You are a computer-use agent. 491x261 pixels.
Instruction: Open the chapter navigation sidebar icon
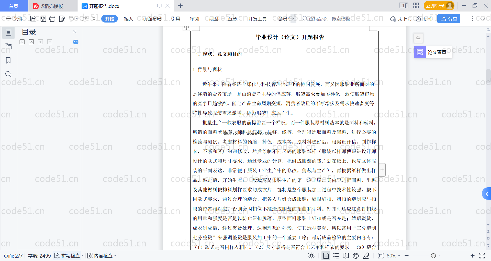8,46
